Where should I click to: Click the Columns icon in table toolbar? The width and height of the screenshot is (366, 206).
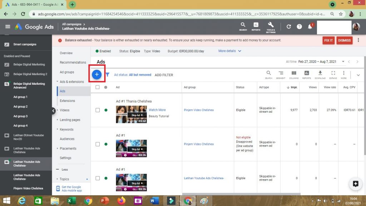pos(294,74)
